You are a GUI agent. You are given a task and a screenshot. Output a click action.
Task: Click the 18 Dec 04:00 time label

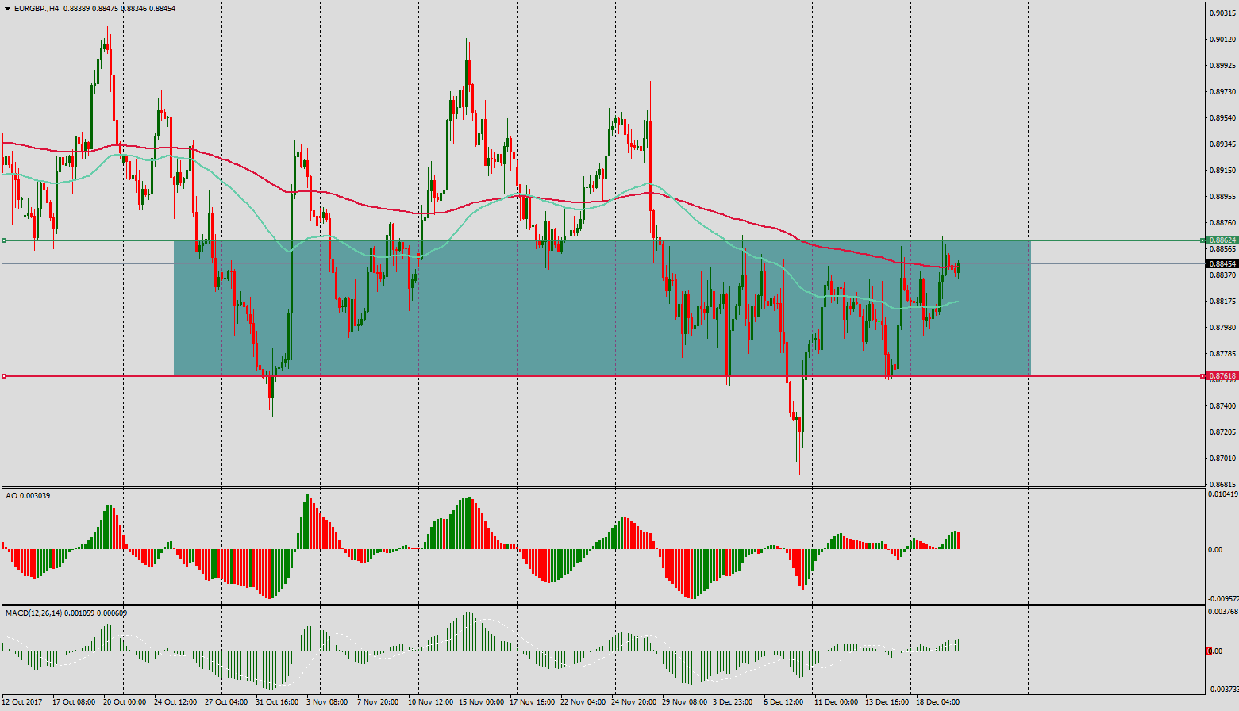[937, 702]
